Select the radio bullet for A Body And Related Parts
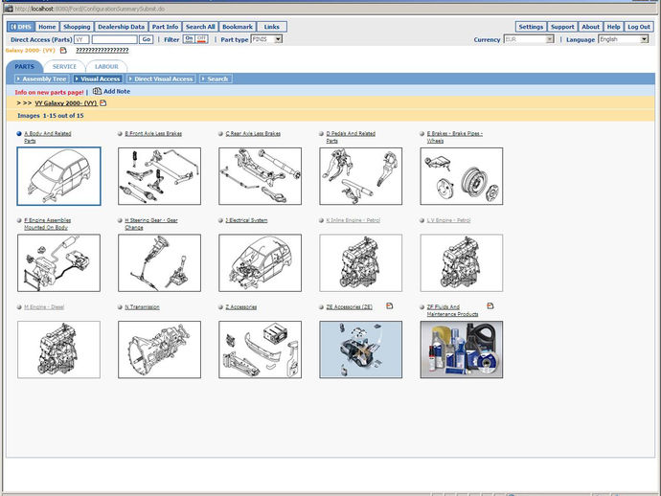Viewport: 661px width, 496px height. pos(19,134)
